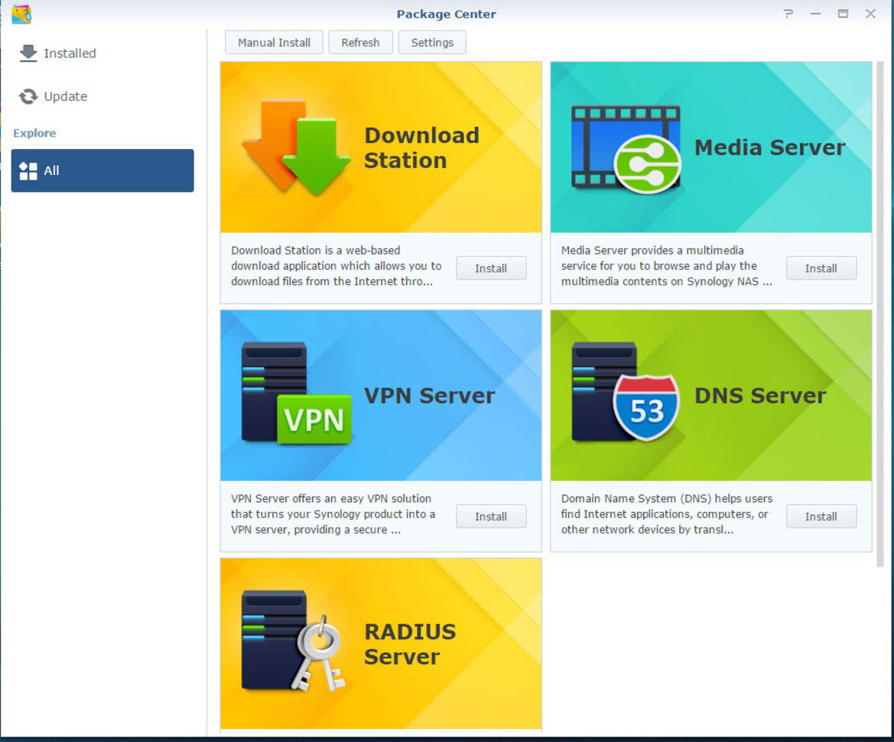Refresh the package list
The height and width of the screenshot is (742, 894).
[360, 43]
